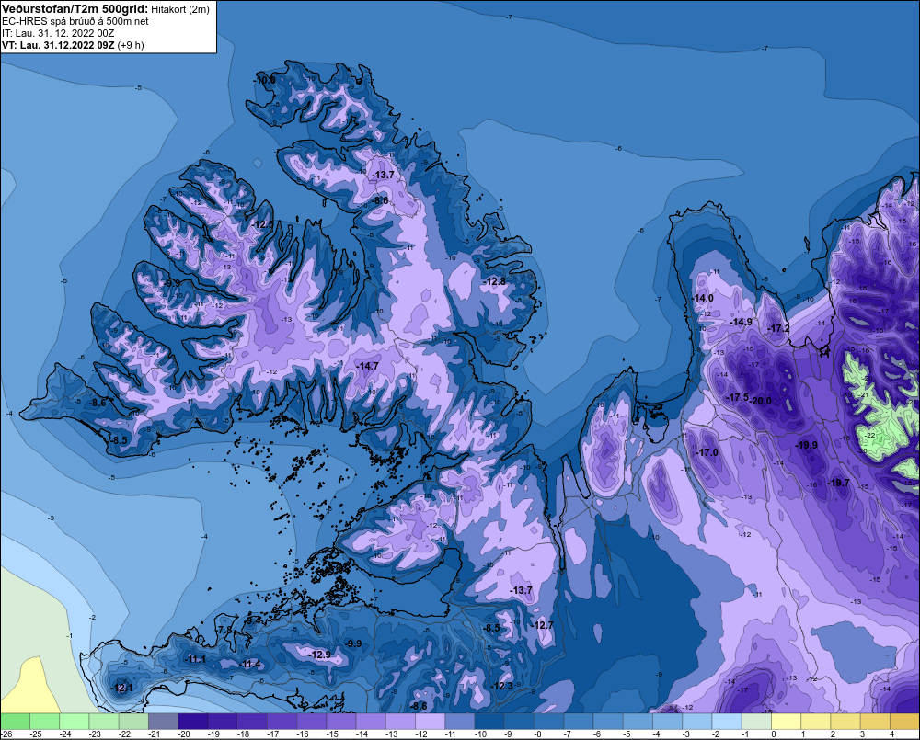The width and height of the screenshot is (920, 740).
Task: Select the gray-blue -21 legend color swatch
Action: (163, 722)
